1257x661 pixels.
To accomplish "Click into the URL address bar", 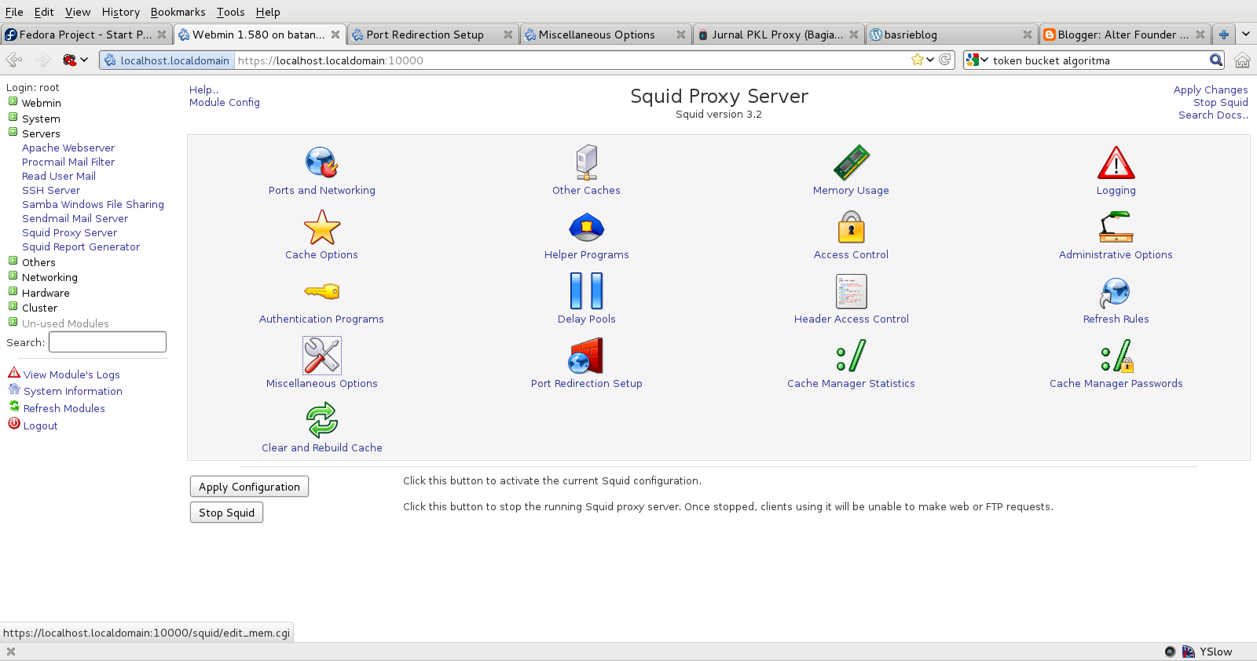I will click(572, 60).
